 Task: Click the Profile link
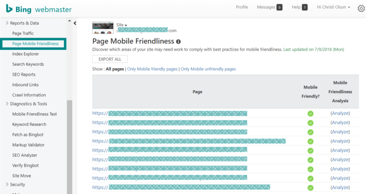tap(242, 7)
